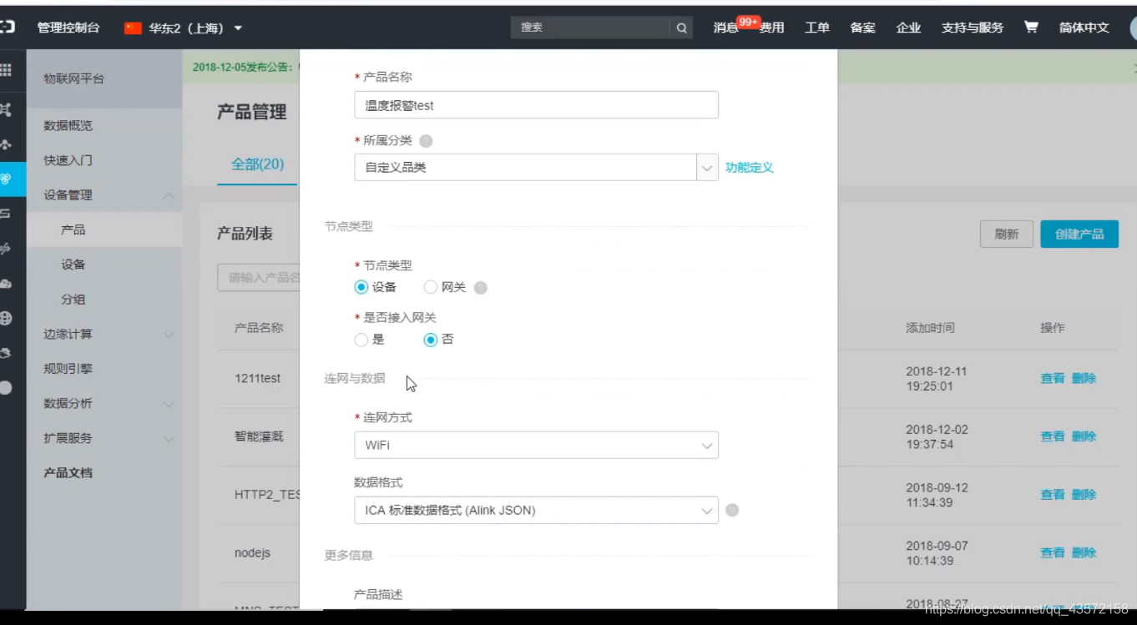Viewport: 1137px width, 625px height.
Task: Click the globe icon in left rail
Action: [6, 318]
